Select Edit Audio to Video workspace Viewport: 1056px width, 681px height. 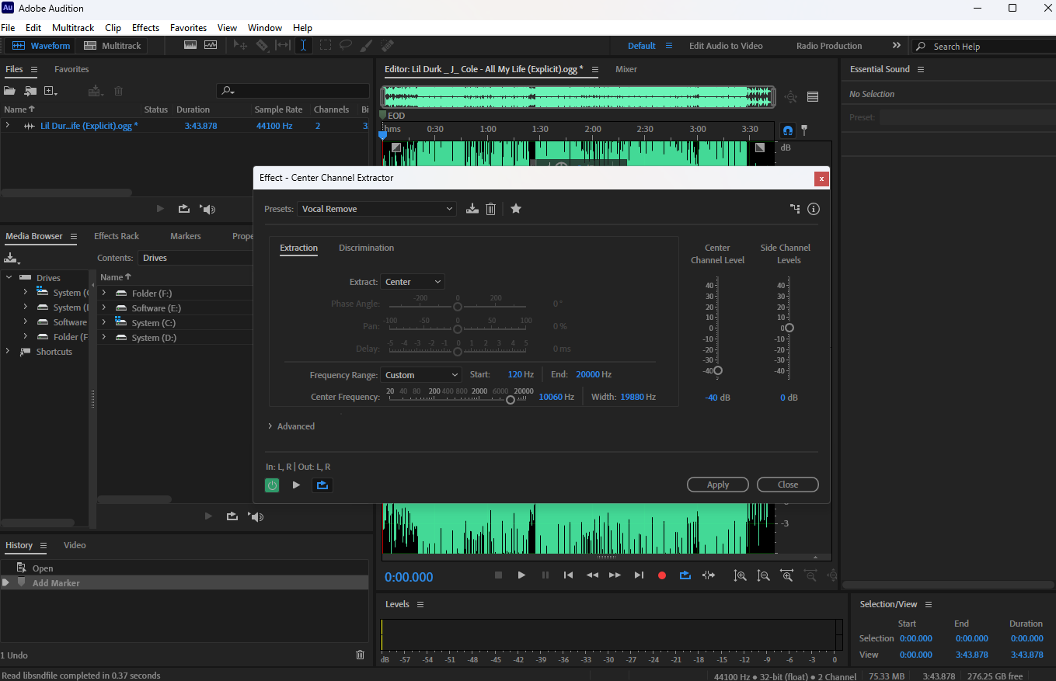tap(726, 46)
